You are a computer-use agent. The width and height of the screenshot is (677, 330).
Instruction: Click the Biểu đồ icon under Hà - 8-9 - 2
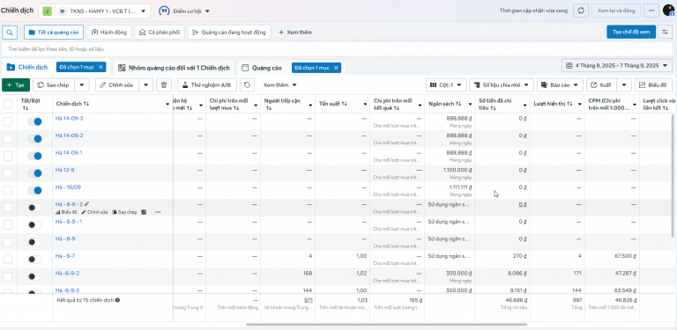pyautogui.click(x=66, y=212)
